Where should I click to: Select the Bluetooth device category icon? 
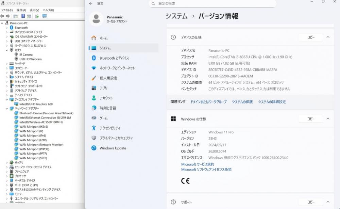tap(12, 28)
